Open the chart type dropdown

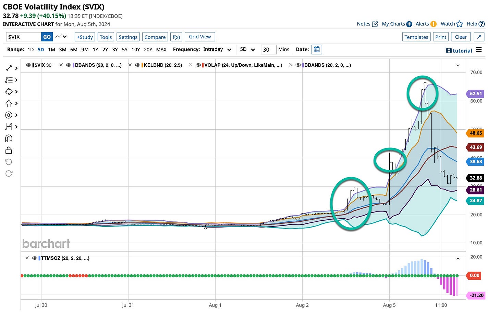(61, 37)
